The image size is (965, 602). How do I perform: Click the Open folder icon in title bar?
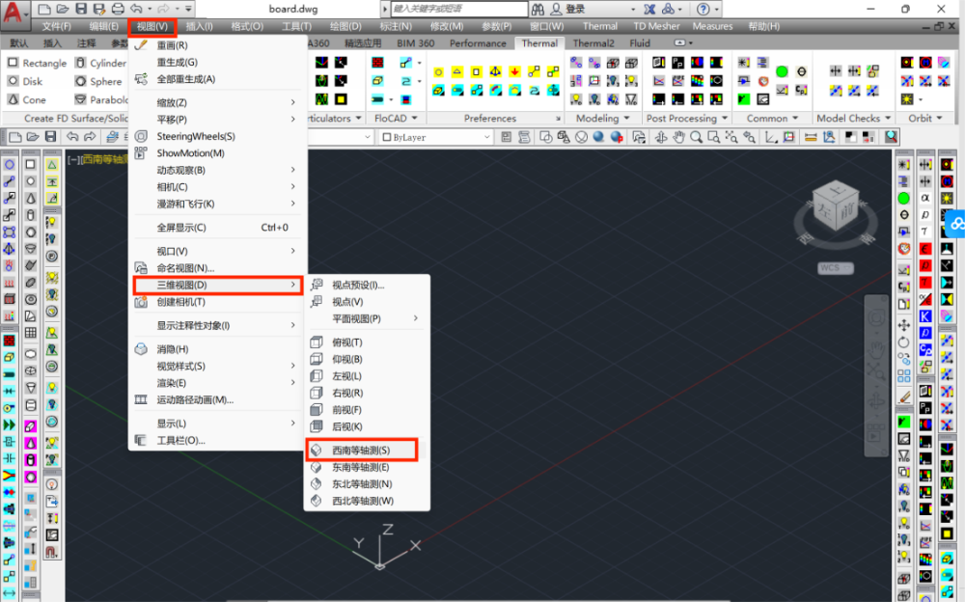(x=63, y=9)
